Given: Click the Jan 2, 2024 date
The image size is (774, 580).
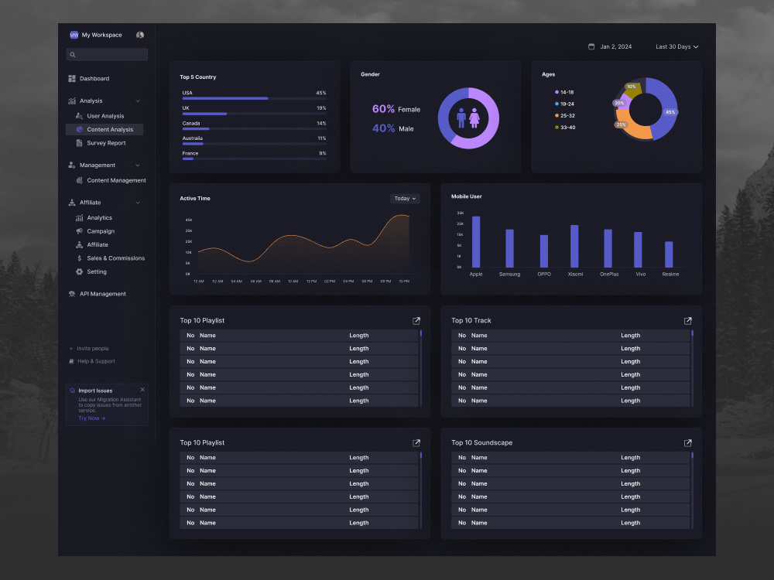Looking at the screenshot, I should pos(615,47).
